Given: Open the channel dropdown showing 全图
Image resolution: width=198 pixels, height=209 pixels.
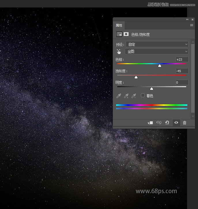Looking at the screenshot, I should coord(156,51).
